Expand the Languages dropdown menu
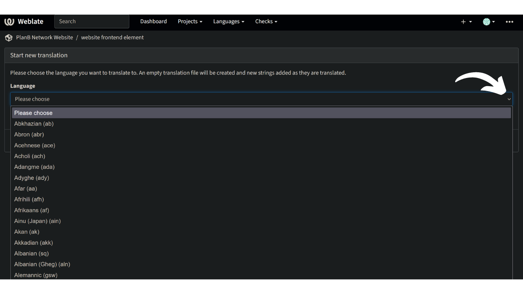This screenshot has height=294, width=523. (x=228, y=21)
